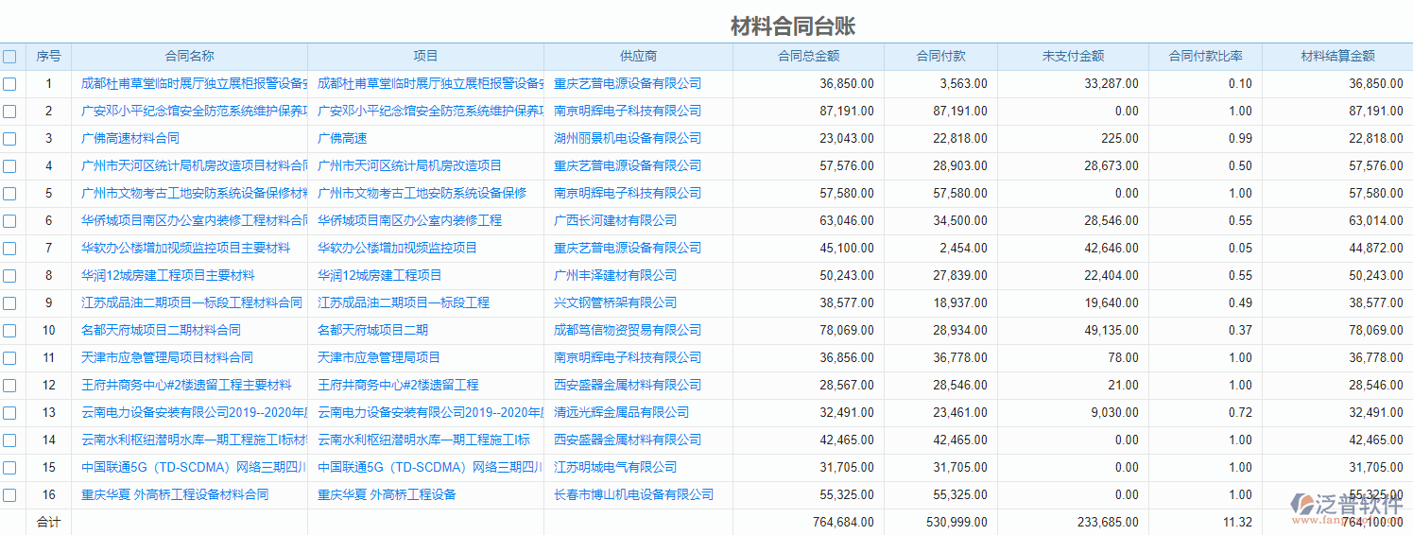Select the payment ratio 0.72

(1240, 413)
